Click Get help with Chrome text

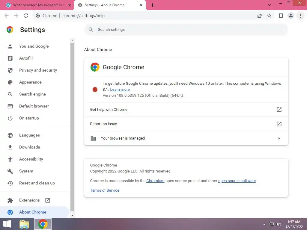click(x=109, y=110)
